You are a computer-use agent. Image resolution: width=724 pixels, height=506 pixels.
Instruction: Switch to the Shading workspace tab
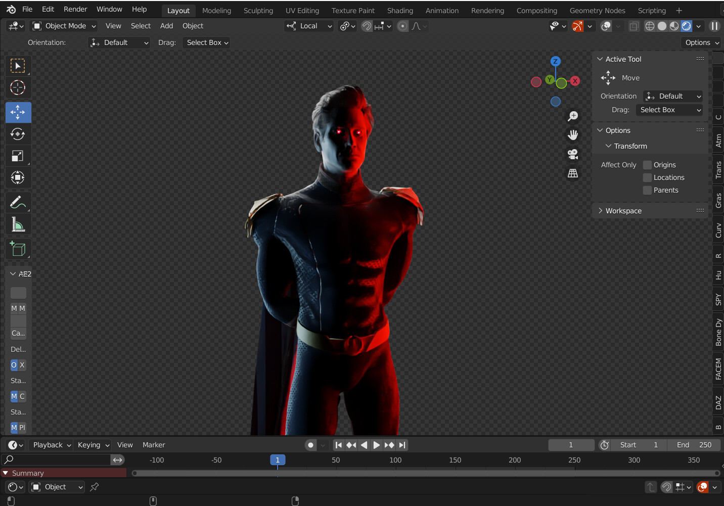[x=400, y=10]
